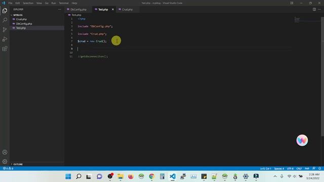The height and width of the screenshot is (182, 324).
Task: Show hidden system tray icons
Action: point(275,176)
